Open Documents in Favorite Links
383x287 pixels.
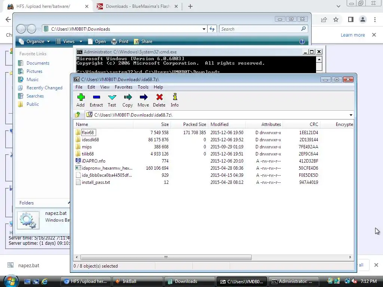[x=38, y=63]
